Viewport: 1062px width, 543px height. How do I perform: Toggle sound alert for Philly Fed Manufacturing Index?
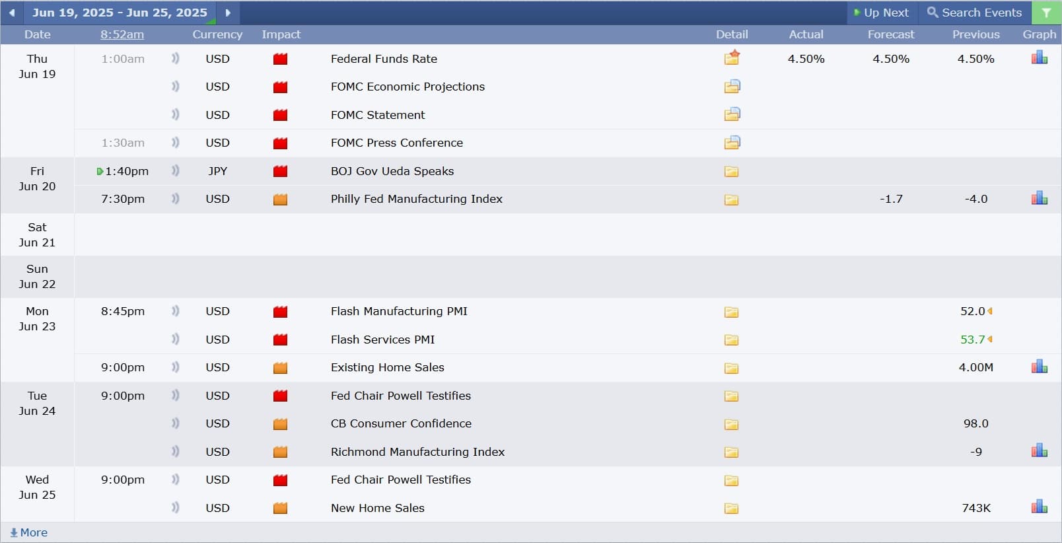coord(175,198)
